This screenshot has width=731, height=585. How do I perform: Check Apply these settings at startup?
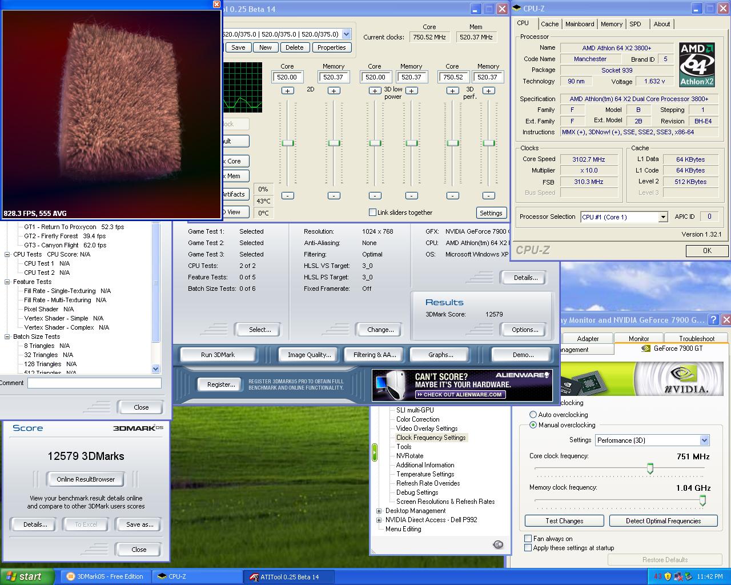528,548
